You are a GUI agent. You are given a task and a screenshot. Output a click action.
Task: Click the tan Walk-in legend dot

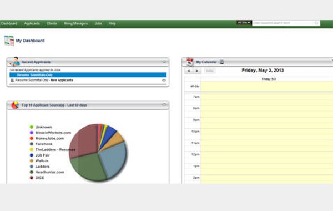click(32, 161)
